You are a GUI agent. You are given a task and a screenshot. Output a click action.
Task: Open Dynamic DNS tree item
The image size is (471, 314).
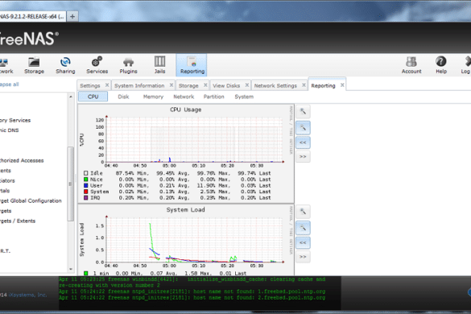pyautogui.click(x=10, y=130)
